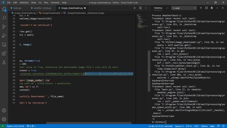Screen dimensions: 227x128
Task: Change encoding via UTF-8
Action: (189, 126)
